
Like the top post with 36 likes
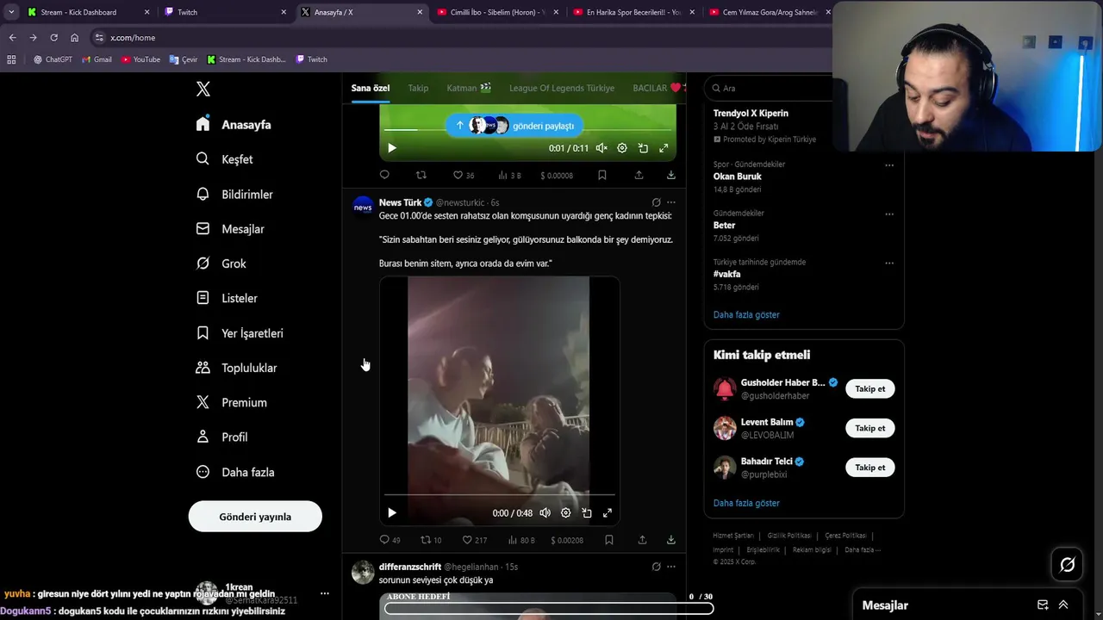tap(464, 175)
